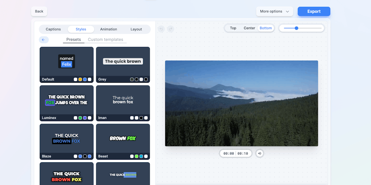Viewport: 371px width, 185px height.
Task: Click the mountain forest video preview
Action: [x=242, y=103]
